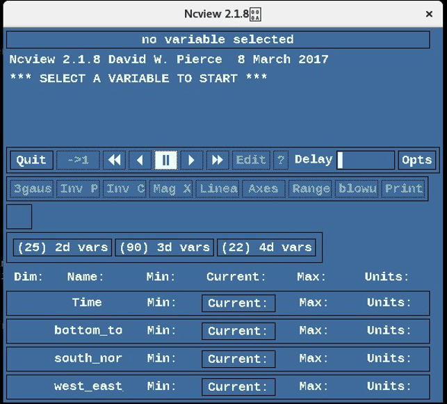Click Current button in Time row
This screenshot has width=447, height=404.
238,303
